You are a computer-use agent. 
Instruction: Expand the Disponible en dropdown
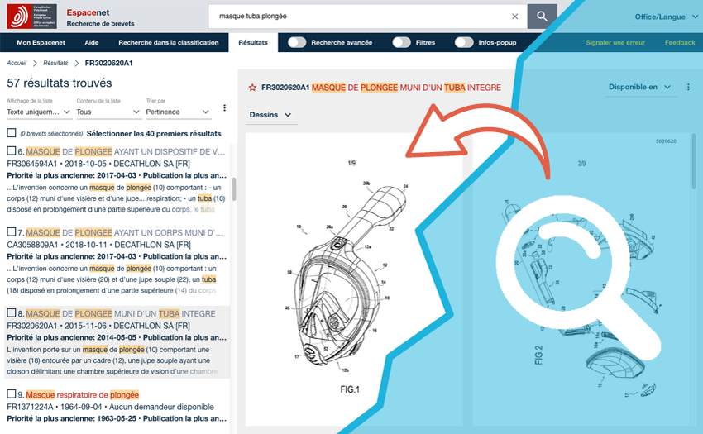click(x=639, y=87)
